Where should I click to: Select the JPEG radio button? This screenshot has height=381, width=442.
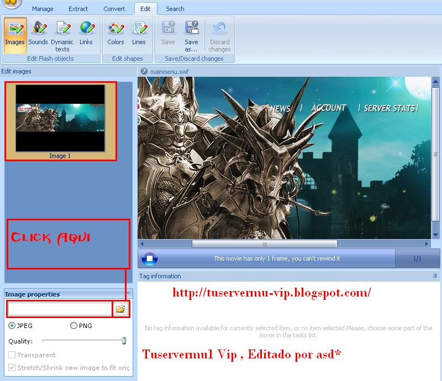point(12,326)
